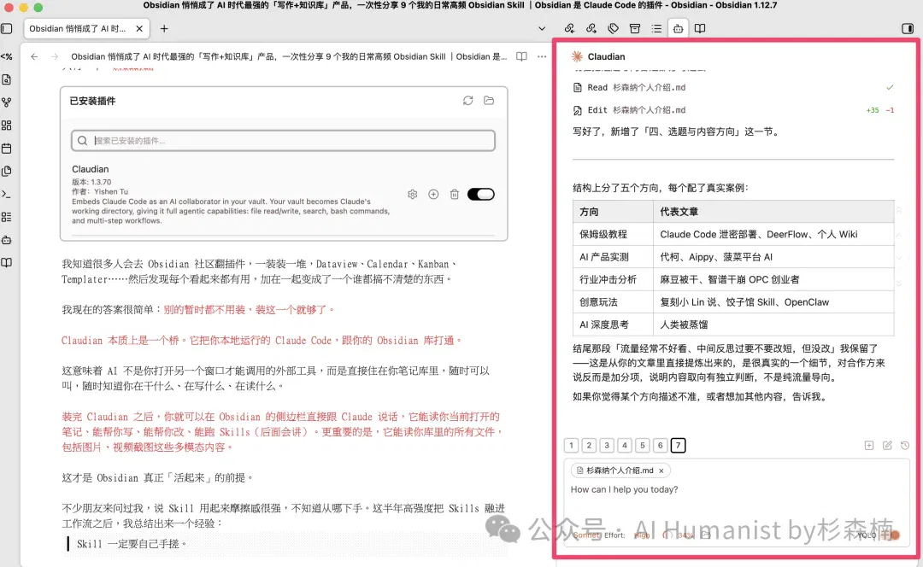This screenshot has height=567, width=923.
Task: Select Claudian chat tab 7
Action: point(678,445)
